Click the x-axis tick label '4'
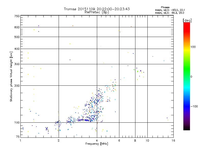This screenshot has height=153, width=204. (x=97, y=141)
